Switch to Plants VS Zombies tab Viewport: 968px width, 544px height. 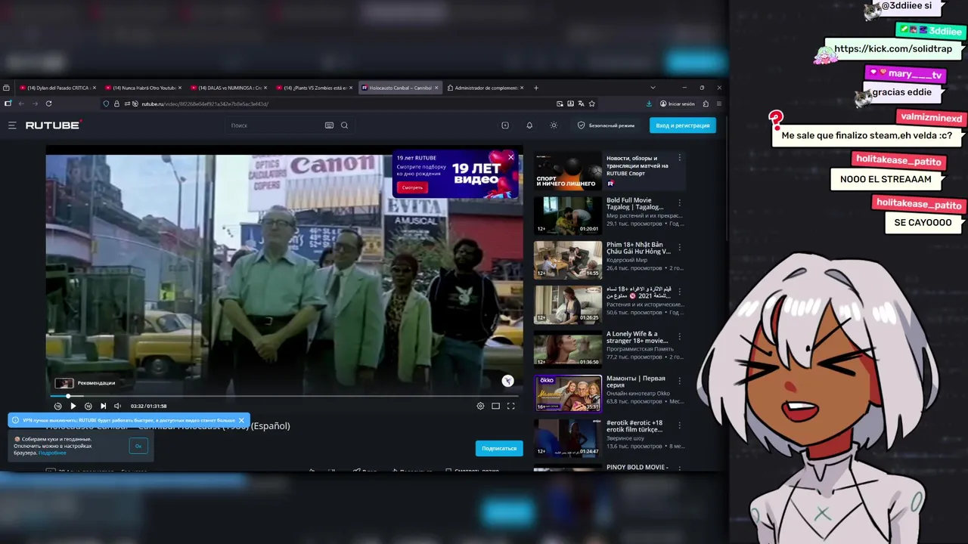[313, 88]
